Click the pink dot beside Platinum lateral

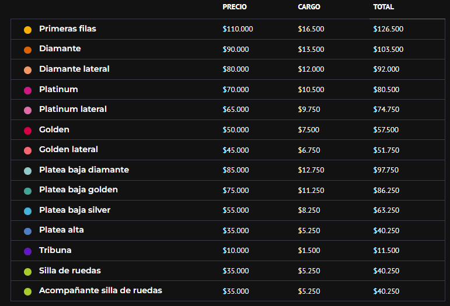(27, 111)
